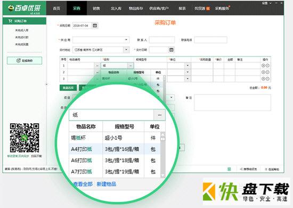Image resolution: width=293 pixels, height=208 pixels.
Task: Expand the 单位 dropdown in row 2
Action: (188, 72)
